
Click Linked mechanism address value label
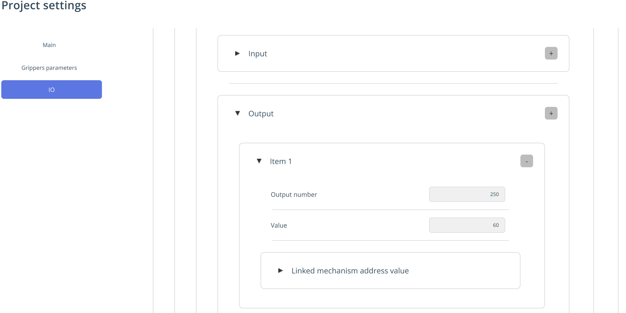point(350,271)
